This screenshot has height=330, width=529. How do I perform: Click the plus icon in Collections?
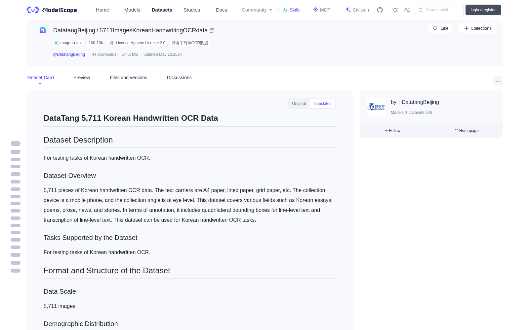[x=467, y=28]
